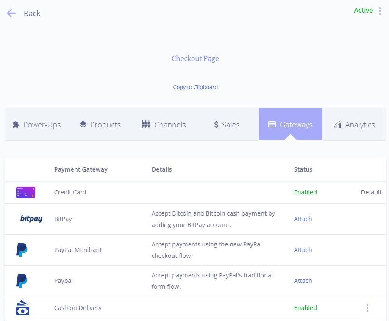Open the kebab menu next to Active
Image resolution: width=389 pixels, height=321 pixels.
pos(379,11)
